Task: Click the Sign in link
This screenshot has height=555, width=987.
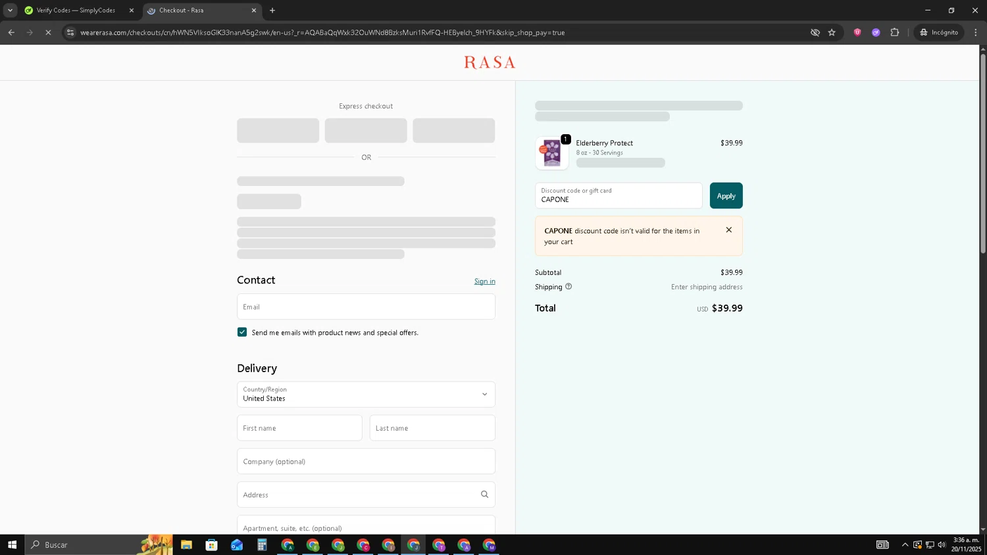Action: (x=485, y=281)
